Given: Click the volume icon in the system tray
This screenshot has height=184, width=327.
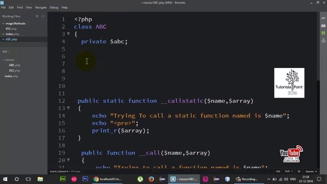Looking at the screenshot, I should pos(286,179).
